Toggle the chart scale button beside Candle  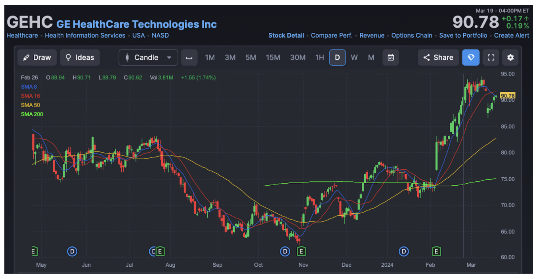[189, 57]
